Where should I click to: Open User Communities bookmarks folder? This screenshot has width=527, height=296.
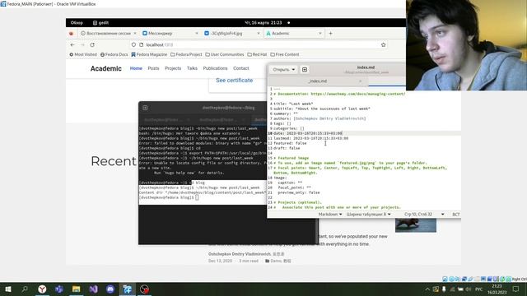click(x=225, y=54)
